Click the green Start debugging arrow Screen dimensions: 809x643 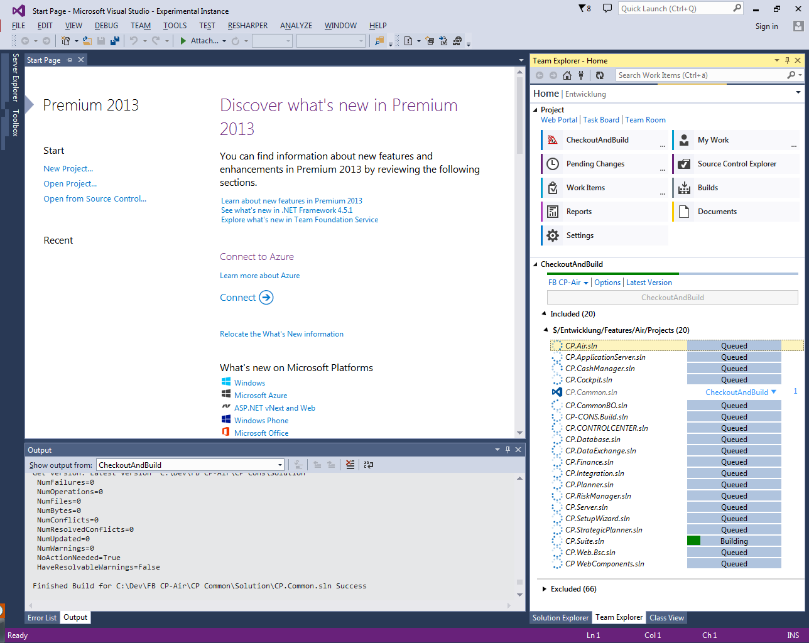point(183,41)
